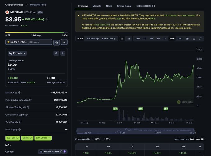Switch to the candlestick chart icon

pyautogui.click(x=128, y=38)
